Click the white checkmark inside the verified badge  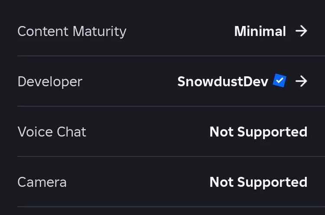pos(280,80)
